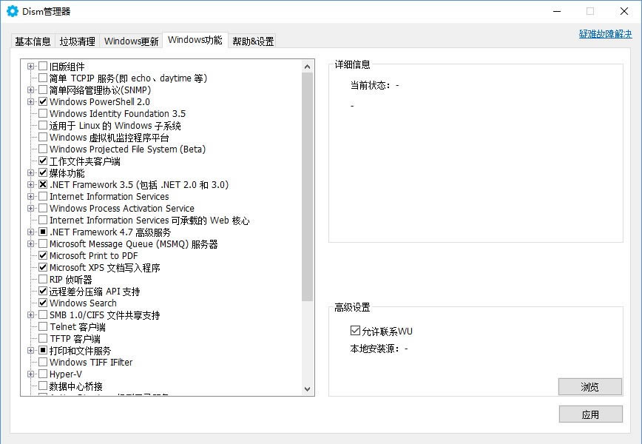Check the 数据中心桥接 checkbox

43,386
